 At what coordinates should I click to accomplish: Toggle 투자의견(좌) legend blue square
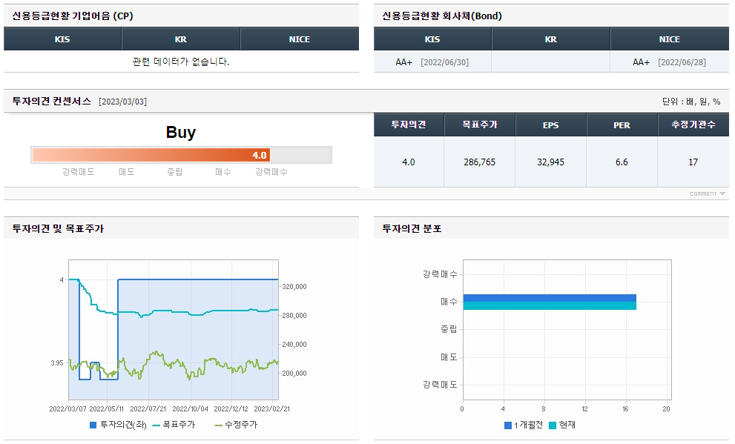click(93, 425)
